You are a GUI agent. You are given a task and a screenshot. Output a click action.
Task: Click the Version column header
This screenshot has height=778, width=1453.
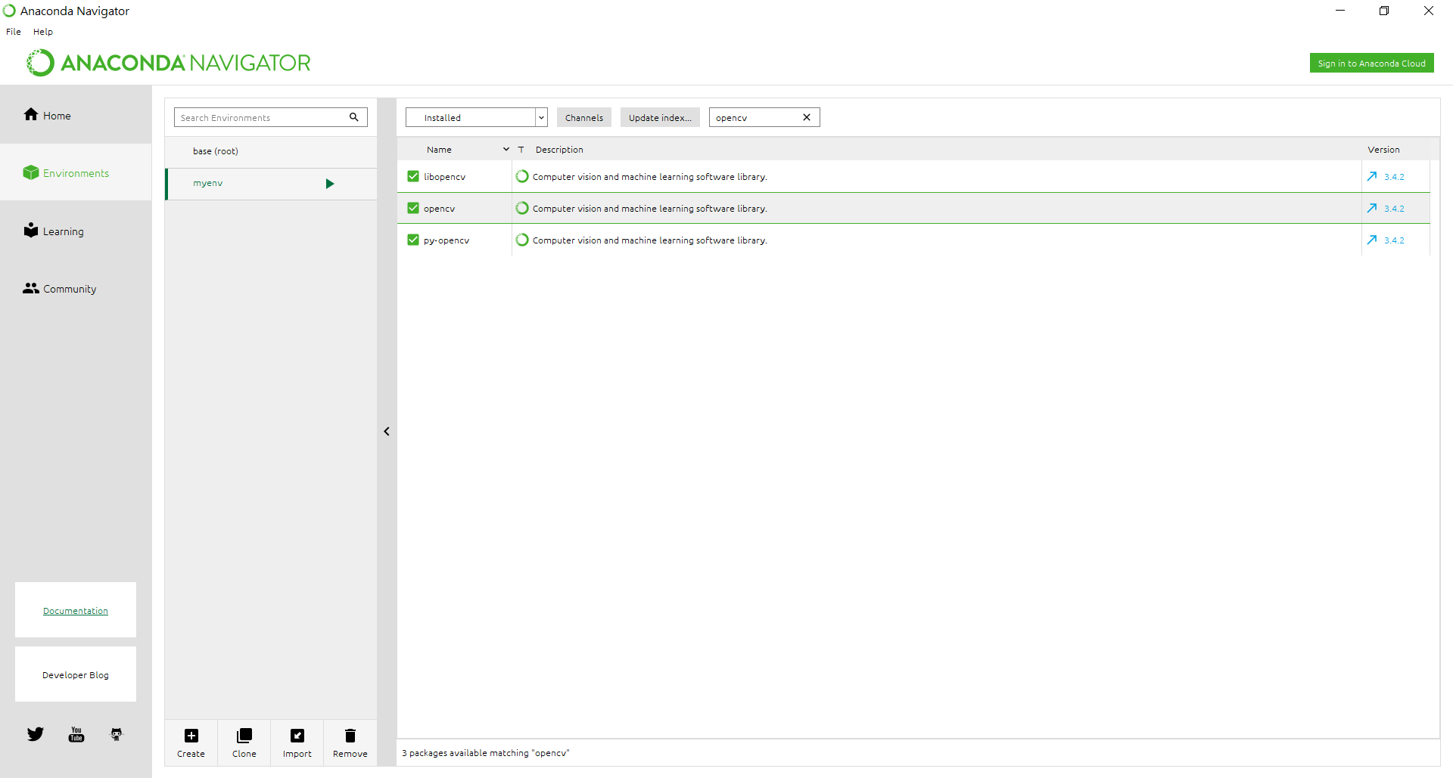1383,150
